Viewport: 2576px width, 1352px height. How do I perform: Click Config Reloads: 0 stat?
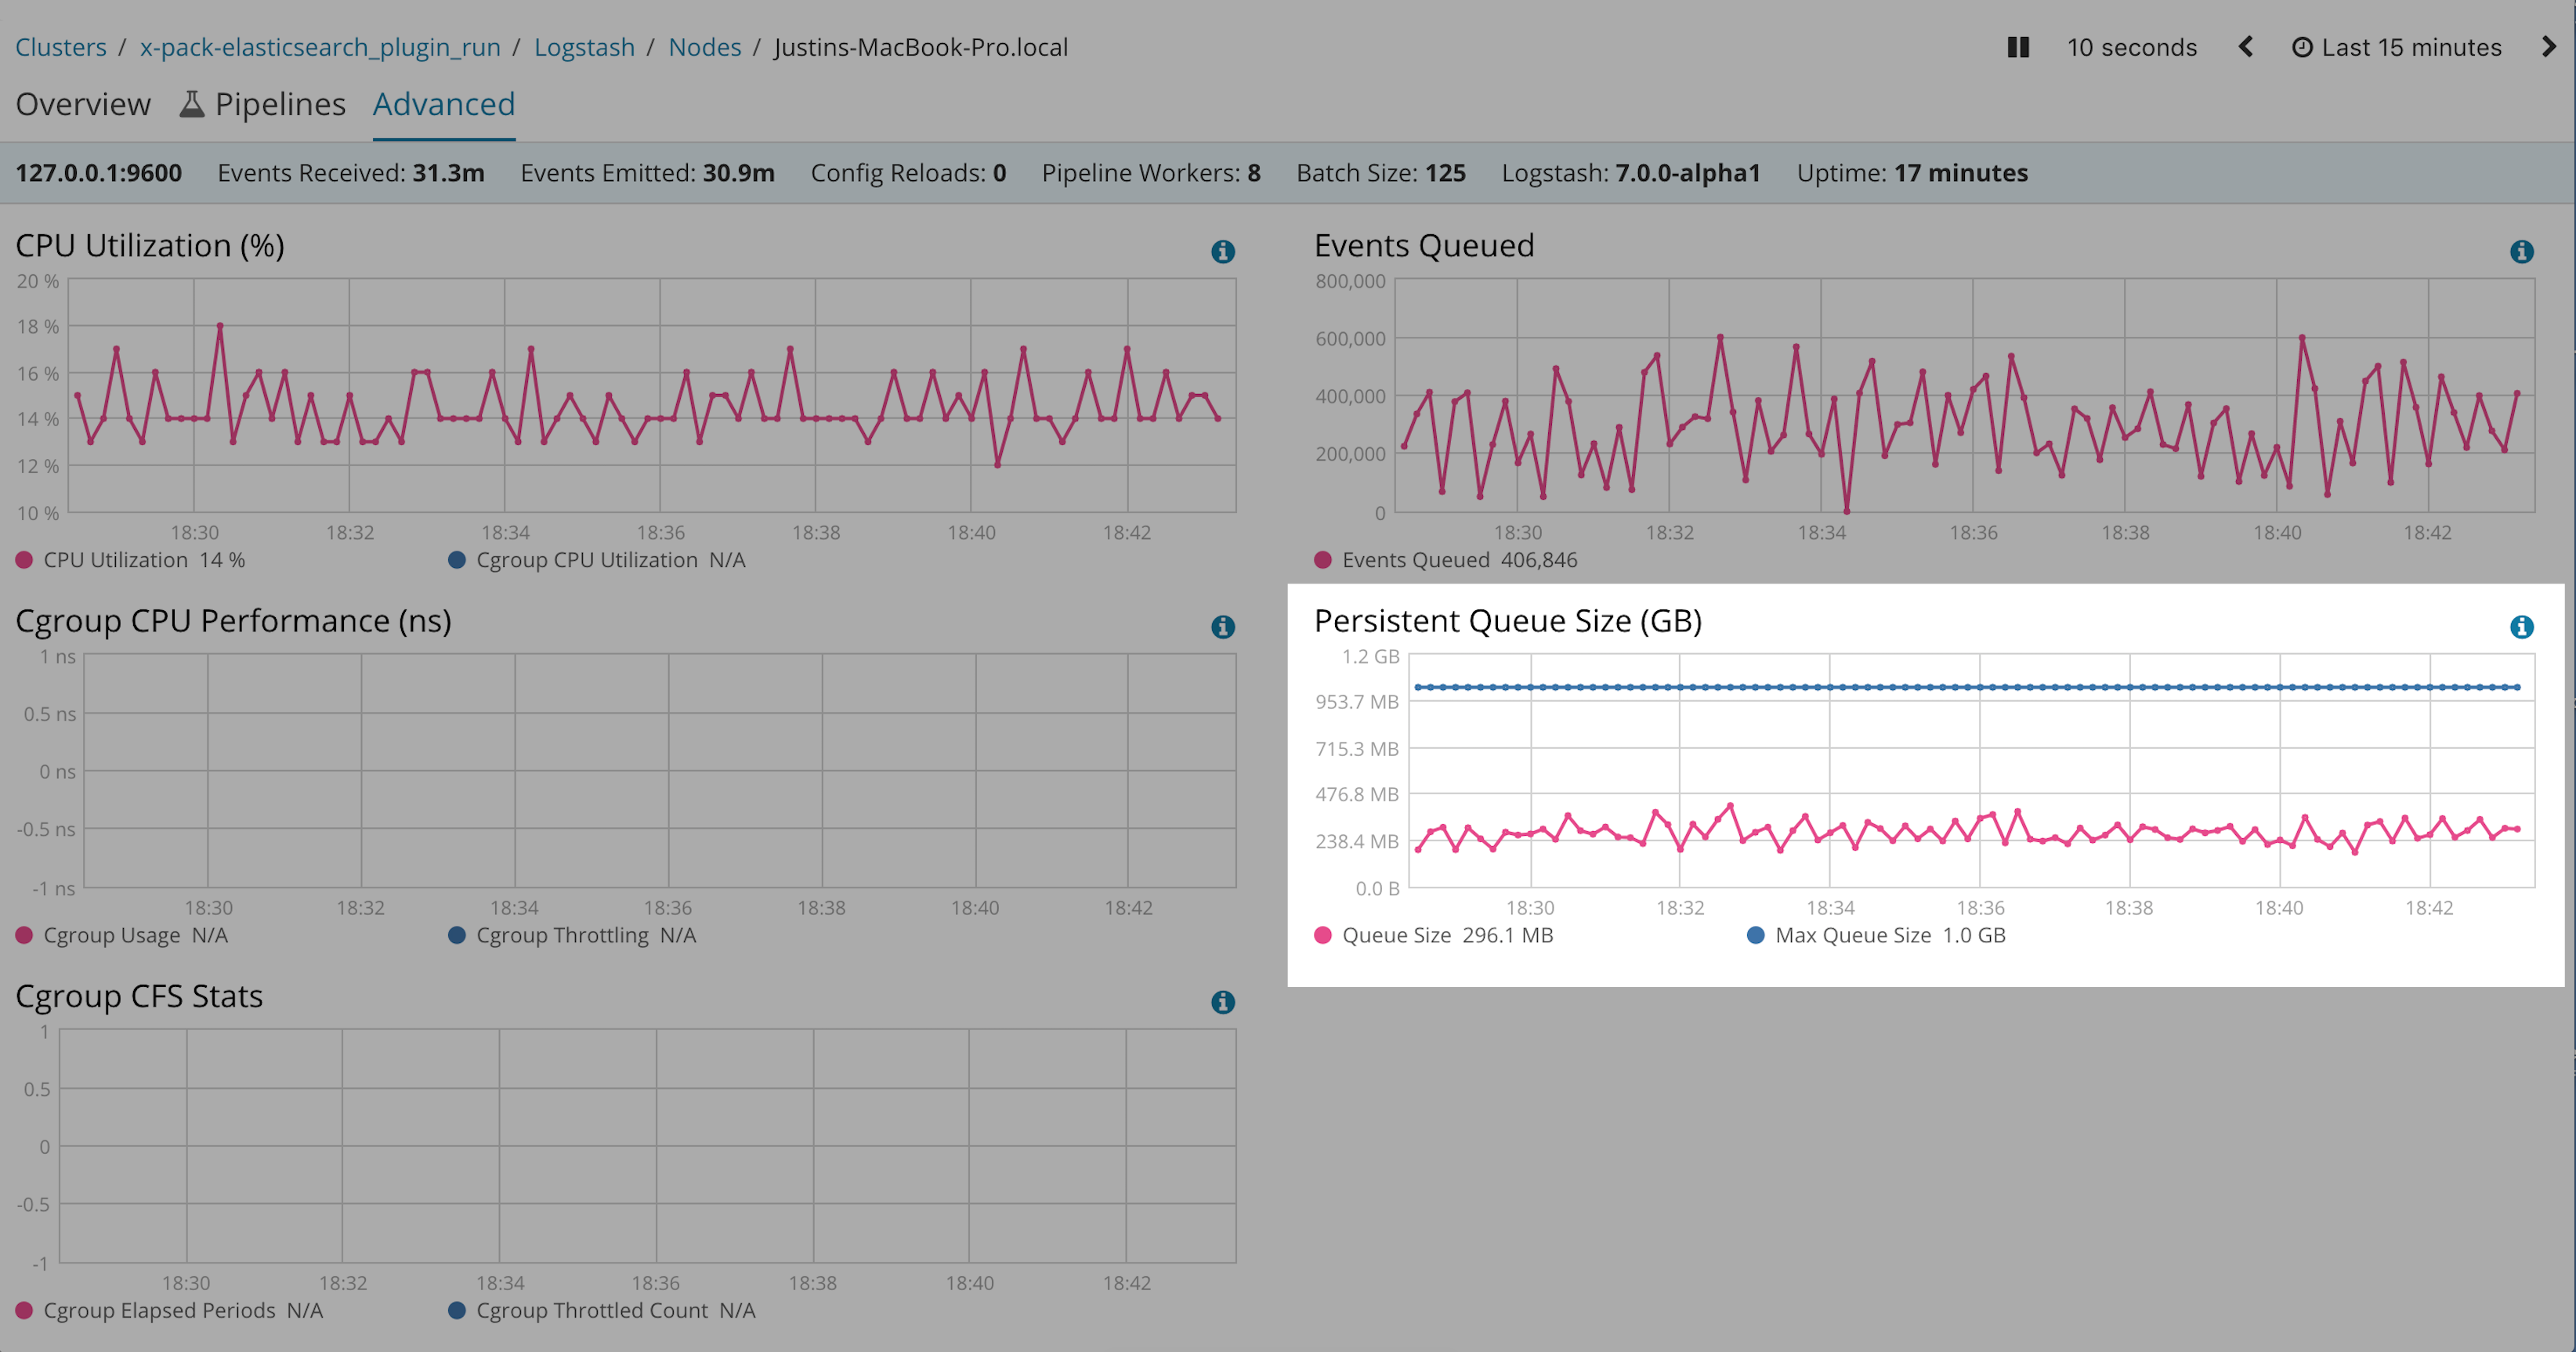tap(908, 173)
